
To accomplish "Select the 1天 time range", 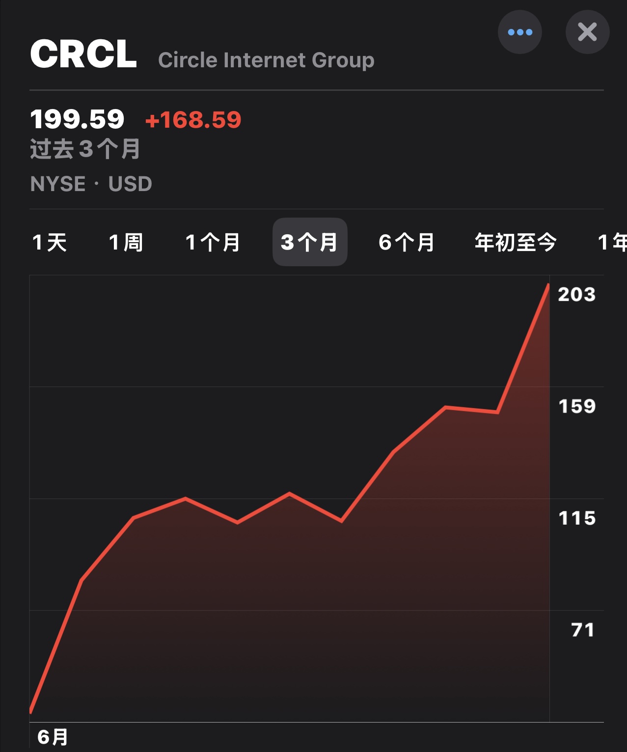I will pos(49,242).
